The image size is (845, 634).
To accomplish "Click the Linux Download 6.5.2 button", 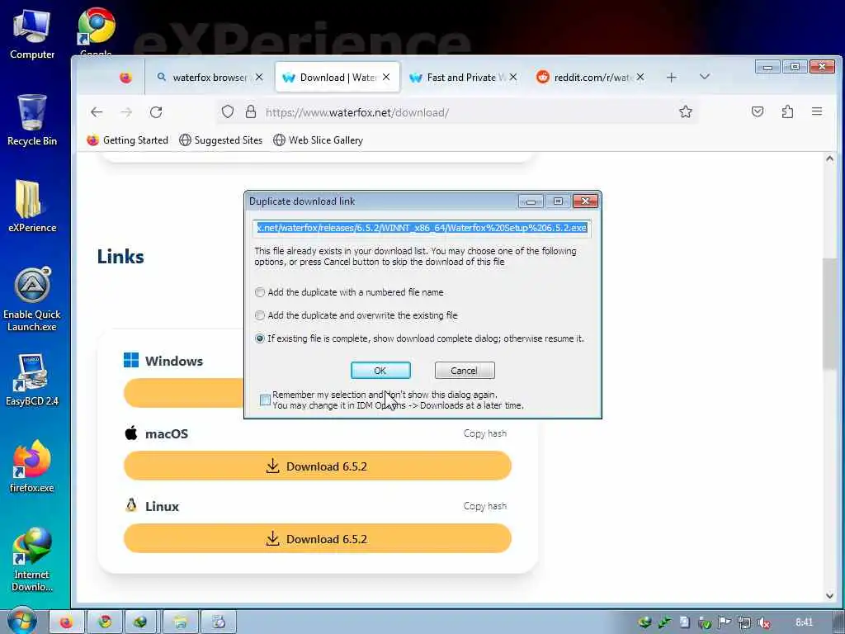I will click(318, 538).
